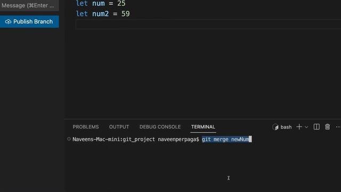Kill the terminal with trash icon
The width and height of the screenshot is (341, 192).
tap(327, 127)
